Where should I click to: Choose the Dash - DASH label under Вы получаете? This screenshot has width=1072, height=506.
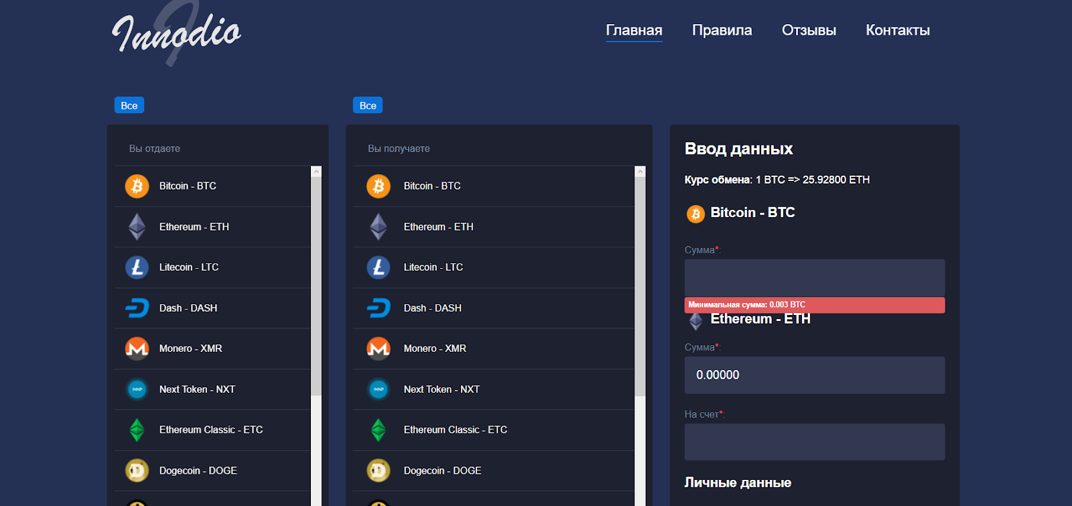click(433, 308)
